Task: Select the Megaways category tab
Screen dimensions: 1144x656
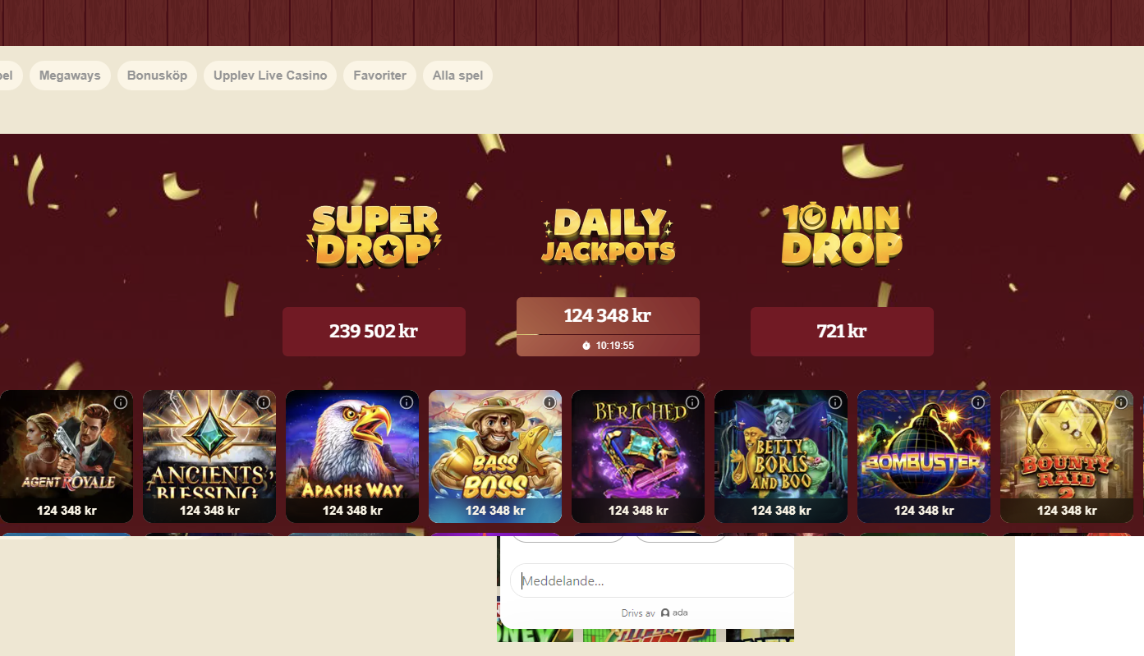Action: [x=70, y=76]
